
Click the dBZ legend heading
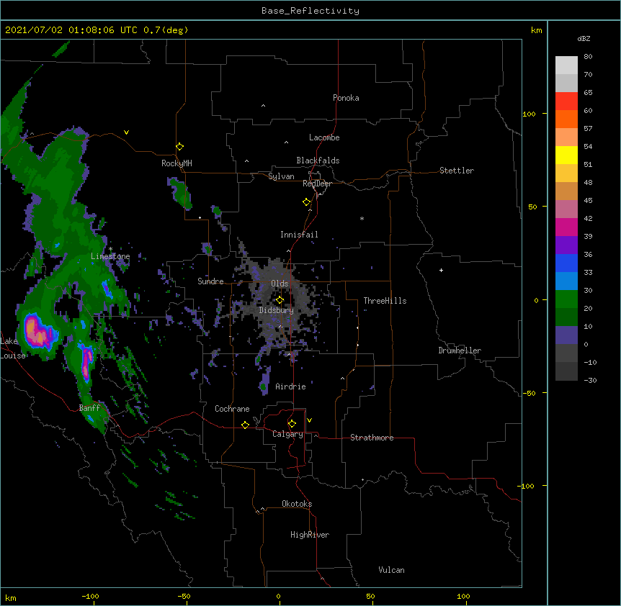(x=584, y=38)
